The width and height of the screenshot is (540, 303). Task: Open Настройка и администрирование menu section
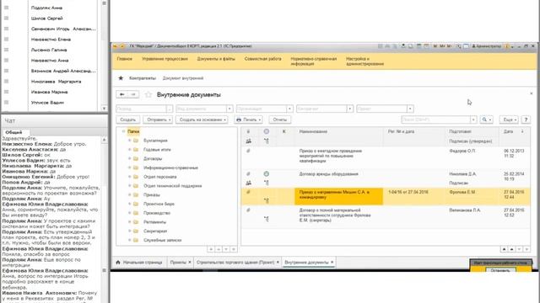[364, 61]
